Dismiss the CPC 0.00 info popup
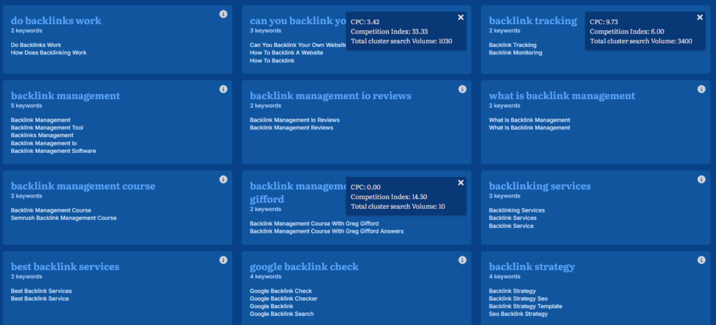 coord(460,183)
